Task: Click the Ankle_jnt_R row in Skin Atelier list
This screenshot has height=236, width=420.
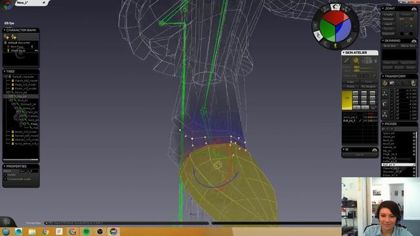Action: pos(360,117)
